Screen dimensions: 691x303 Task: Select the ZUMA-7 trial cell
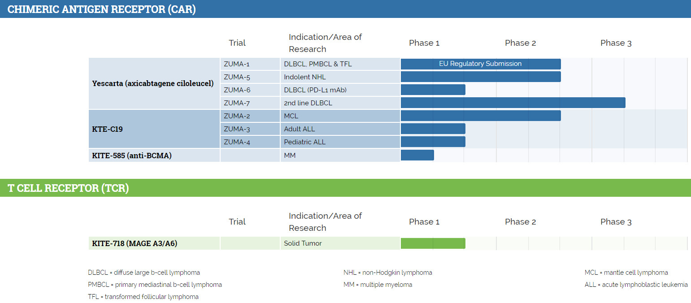point(250,103)
